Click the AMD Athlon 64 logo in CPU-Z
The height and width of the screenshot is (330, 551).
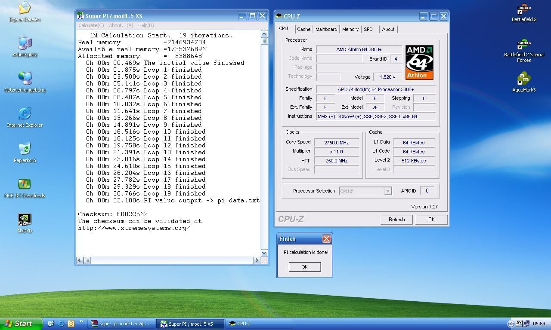419,62
